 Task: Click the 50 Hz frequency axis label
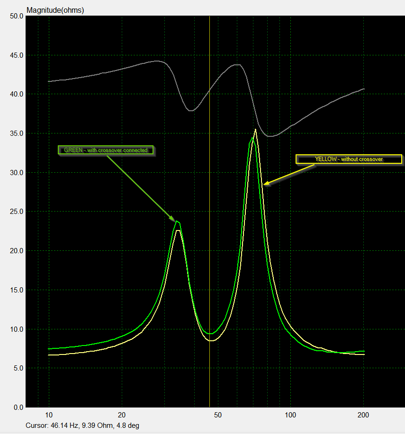click(x=218, y=415)
